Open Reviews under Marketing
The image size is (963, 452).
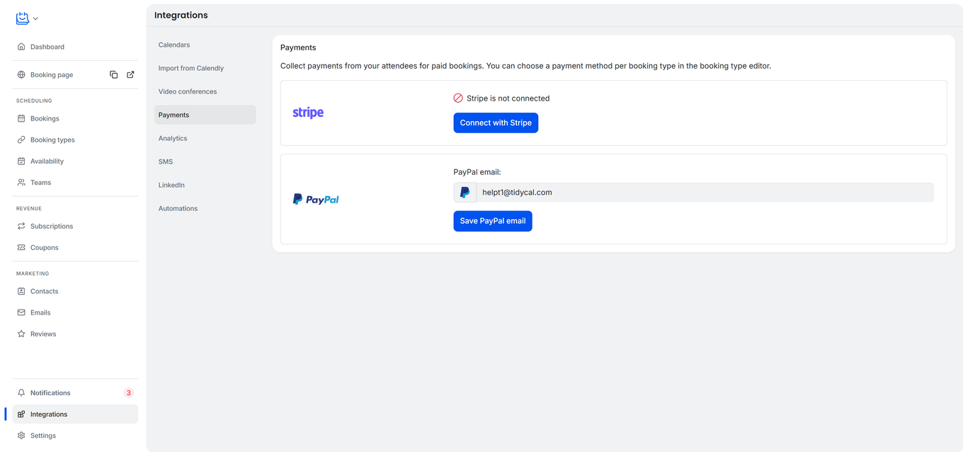click(75, 334)
